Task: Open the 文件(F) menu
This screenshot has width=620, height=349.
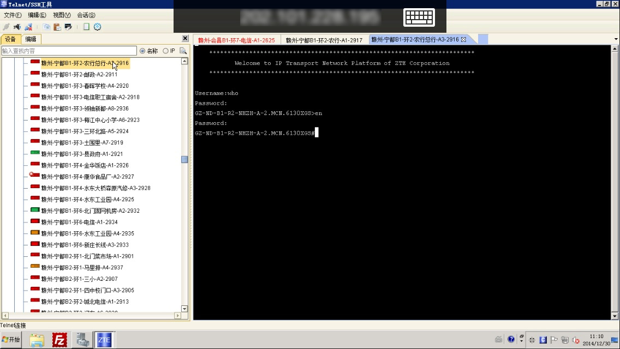Action: click(13, 15)
